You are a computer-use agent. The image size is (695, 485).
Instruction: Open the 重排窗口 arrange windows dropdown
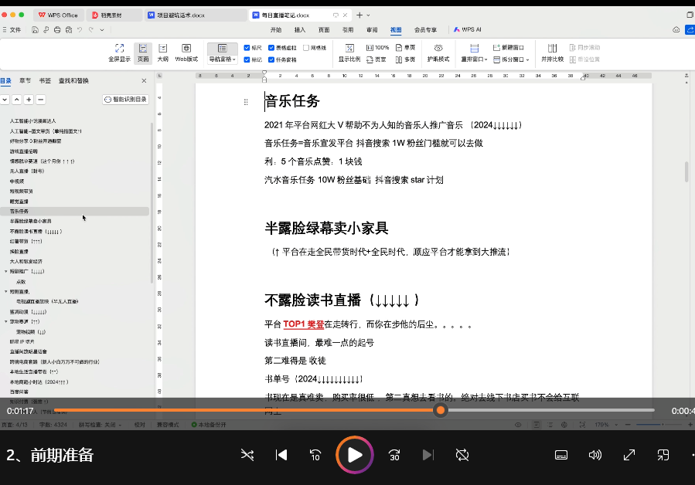[475, 59]
